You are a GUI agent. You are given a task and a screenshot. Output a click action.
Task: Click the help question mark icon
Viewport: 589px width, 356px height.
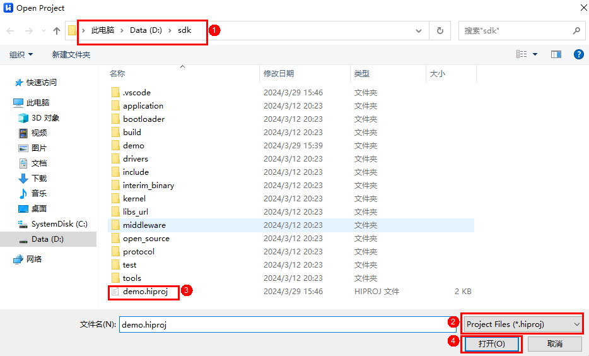click(x=578, y=55)
